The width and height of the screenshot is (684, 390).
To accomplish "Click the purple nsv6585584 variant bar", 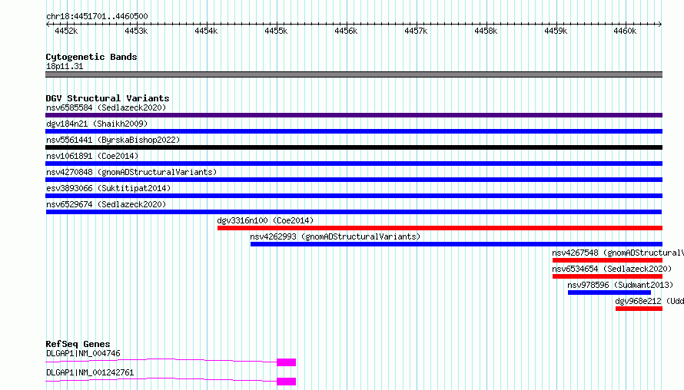I will tap(354, 115).
